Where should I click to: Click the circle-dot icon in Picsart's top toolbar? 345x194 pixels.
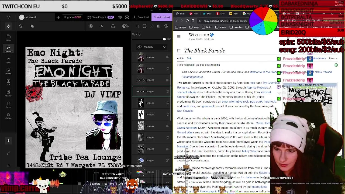(91, 26)
